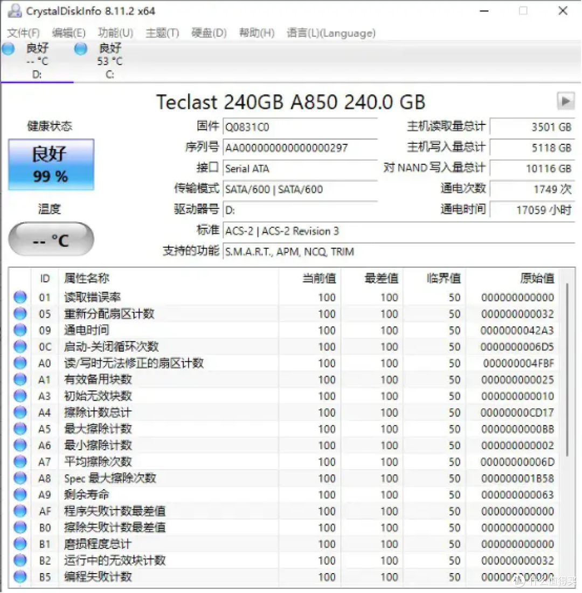Viewport: 582px width, 593px height.
Task: Click the host reads value 3501 GB
Action: pos(532,127)
